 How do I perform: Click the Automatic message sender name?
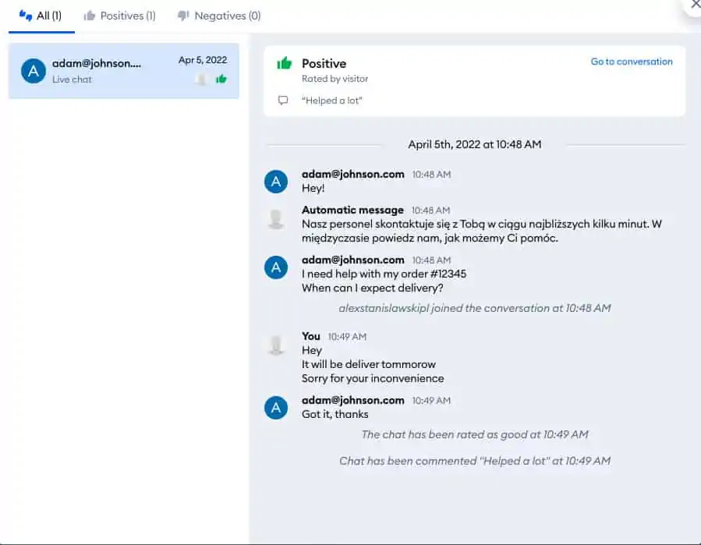pos(352,211)
